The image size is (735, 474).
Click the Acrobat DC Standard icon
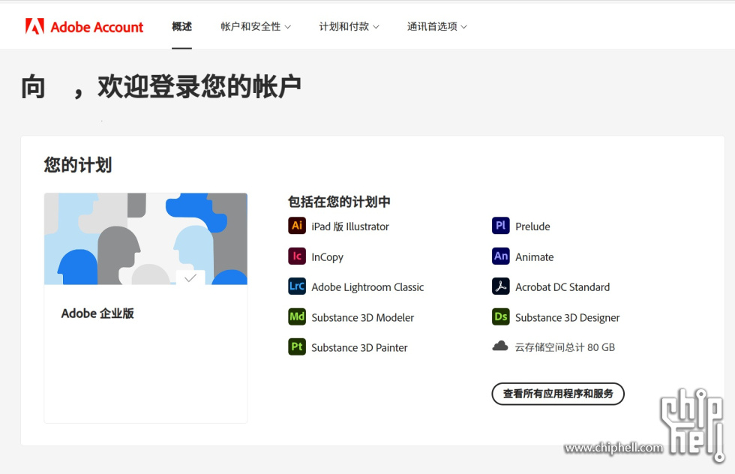(x=501, y=286)
